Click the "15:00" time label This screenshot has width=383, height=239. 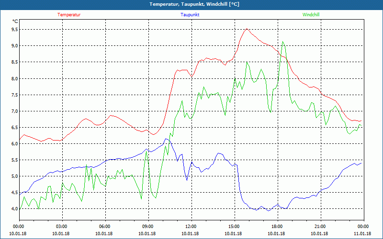click(x=235, y=227)
